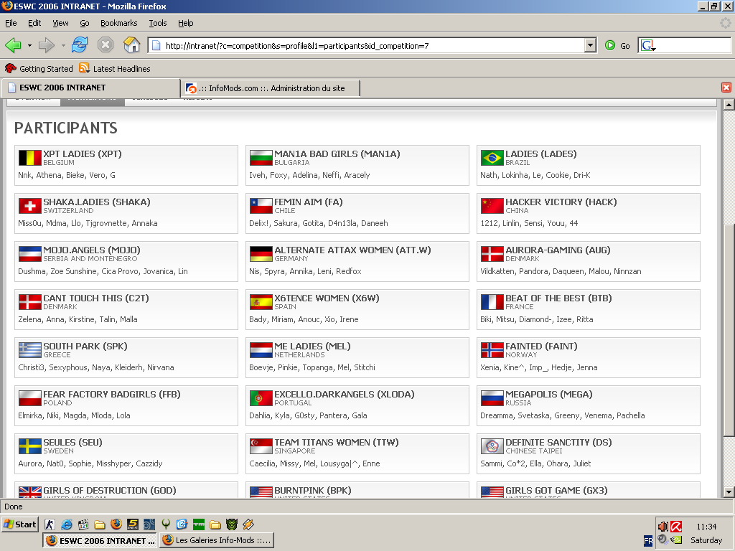Open the Latest Headlines feed bookmark
The height and width of the screenshot is (551, 735).
coord(115,68)
